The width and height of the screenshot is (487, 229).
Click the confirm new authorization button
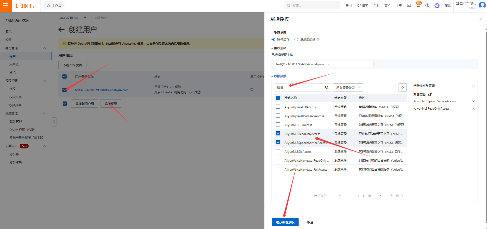pos(285,222)
